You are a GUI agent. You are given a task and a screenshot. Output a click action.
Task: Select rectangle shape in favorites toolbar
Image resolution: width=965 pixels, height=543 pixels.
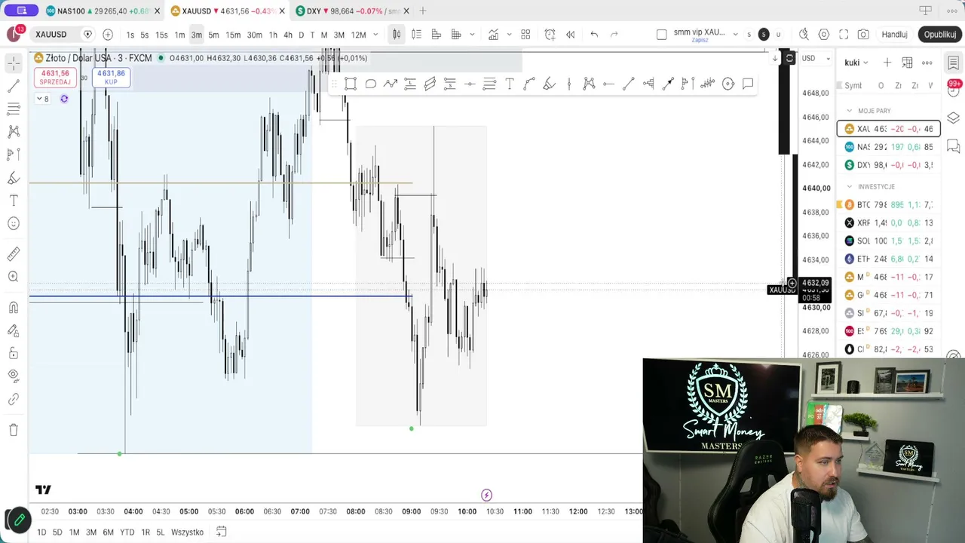[x=351, y=84]
